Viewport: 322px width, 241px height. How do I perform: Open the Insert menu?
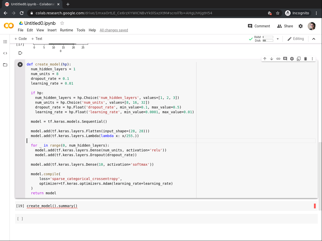click(x=52, y=30)
